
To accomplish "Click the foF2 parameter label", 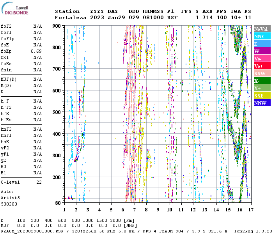I will point(6,26).
